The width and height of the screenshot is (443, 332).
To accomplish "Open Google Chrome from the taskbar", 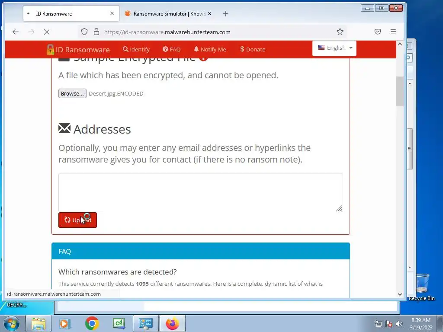I will (x=92, y=323).
